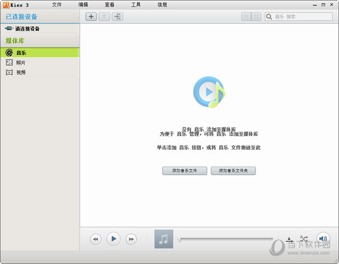
Task: Open the 工具 menu
Action: [x=136, y=5]
